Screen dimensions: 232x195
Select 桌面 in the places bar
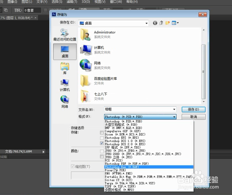click(65, 52)
